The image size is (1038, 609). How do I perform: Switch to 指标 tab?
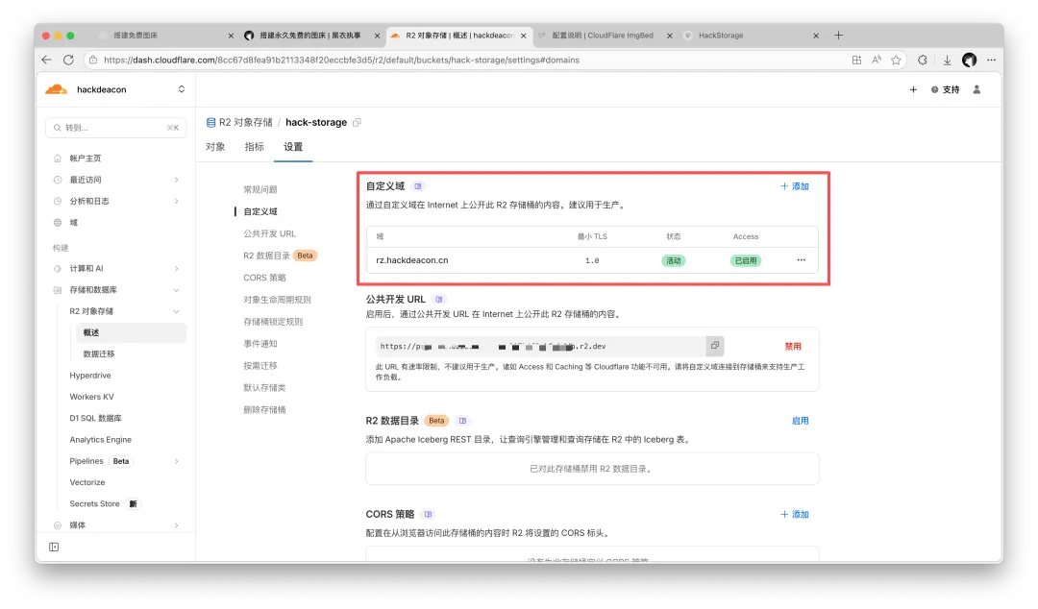254,147
